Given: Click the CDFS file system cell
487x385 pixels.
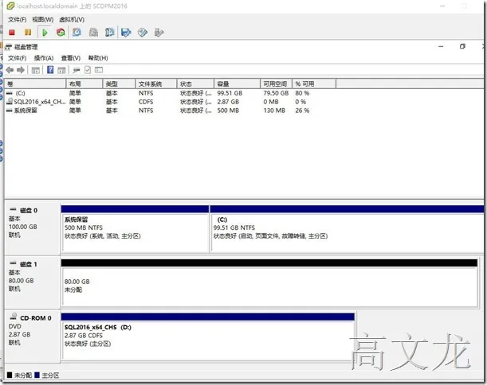Looking at the screenshot, I should tap(146, 102).
